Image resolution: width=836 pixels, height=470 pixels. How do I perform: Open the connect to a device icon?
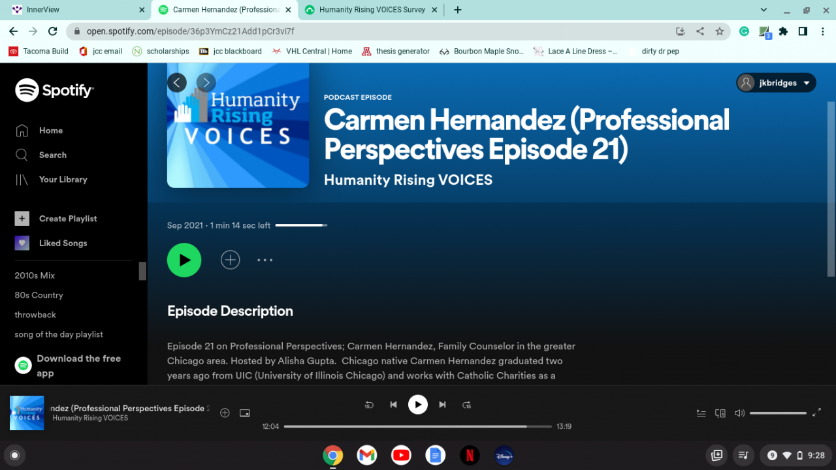720,413
